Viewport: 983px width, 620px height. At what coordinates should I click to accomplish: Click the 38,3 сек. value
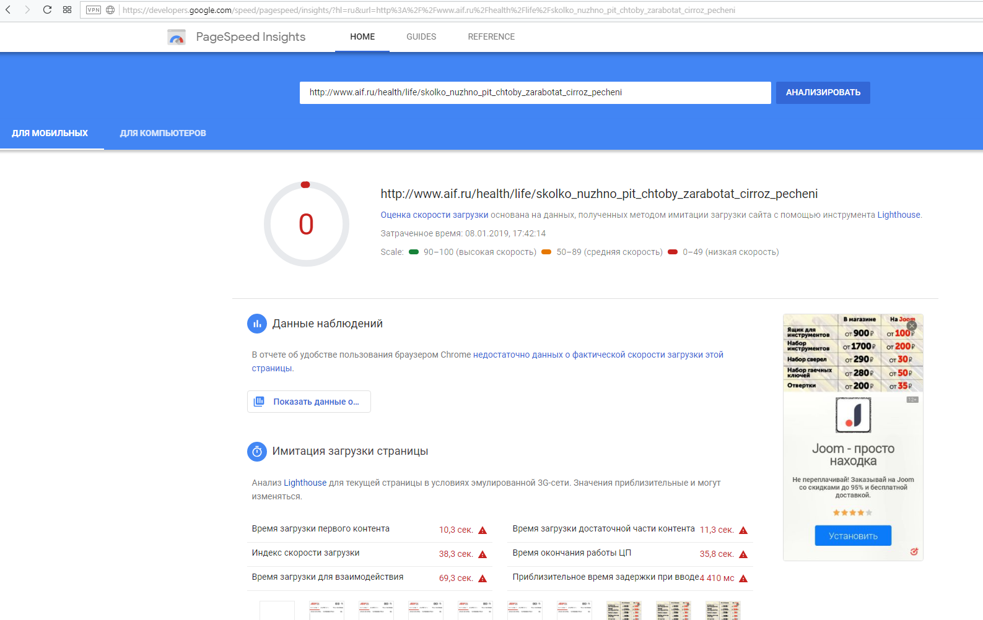click(x=456, y=554)
